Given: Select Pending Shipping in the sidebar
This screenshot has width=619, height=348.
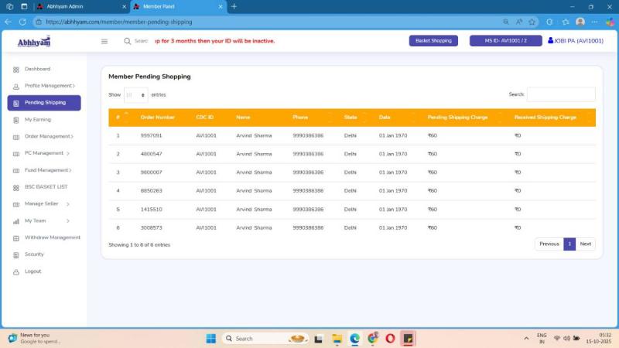Looking at the screenshot, I should pos(44,102).
